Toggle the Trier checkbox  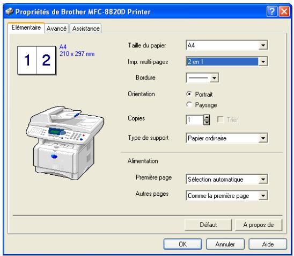[x=220, y=119]
